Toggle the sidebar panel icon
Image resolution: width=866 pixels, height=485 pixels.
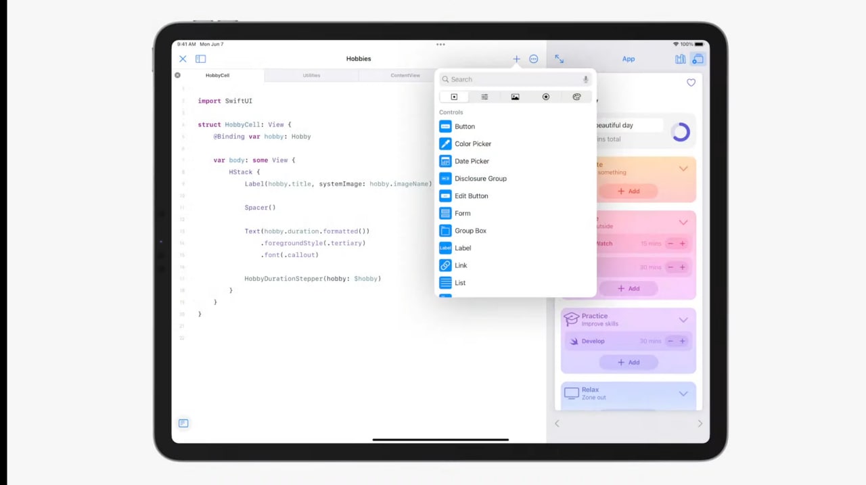coord(201,59)
